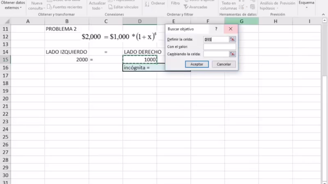Click the Cambiando la celda input field

(216, 54)
